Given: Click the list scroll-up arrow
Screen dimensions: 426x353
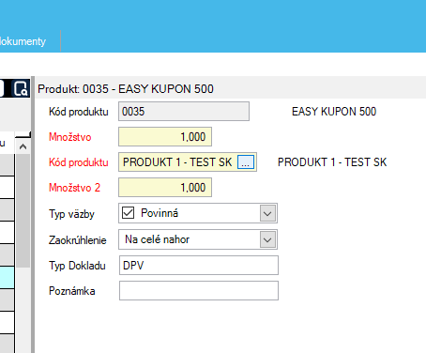Looking at the screenshot, I should (23, 146).
